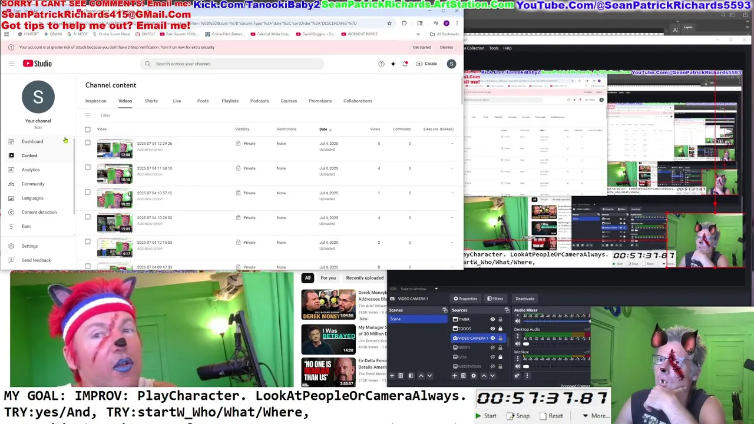This screenshot has width=754, height=424.
Task: Click Get started on the security banner
Action: click(422, 47)
